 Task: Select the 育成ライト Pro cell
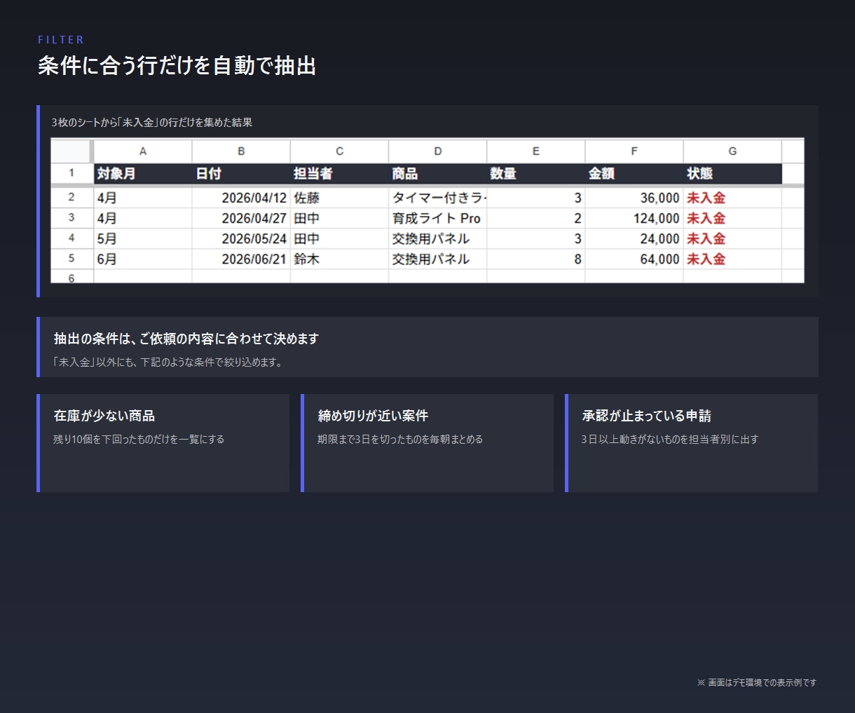pos(438,218)
